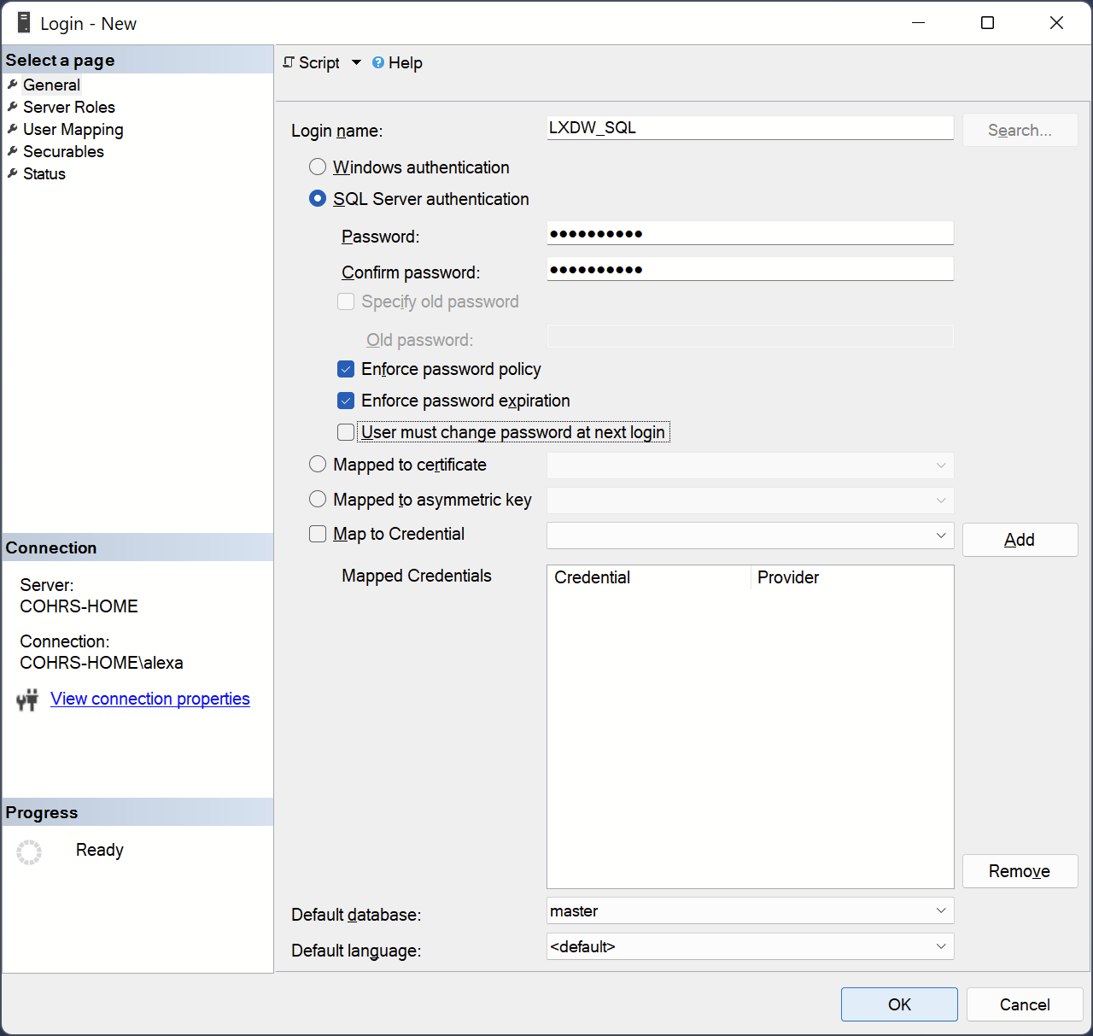This screenshot has width=1093, height=1036.
Task: Expand the Default database dropdown
Action: click(940, 910)
